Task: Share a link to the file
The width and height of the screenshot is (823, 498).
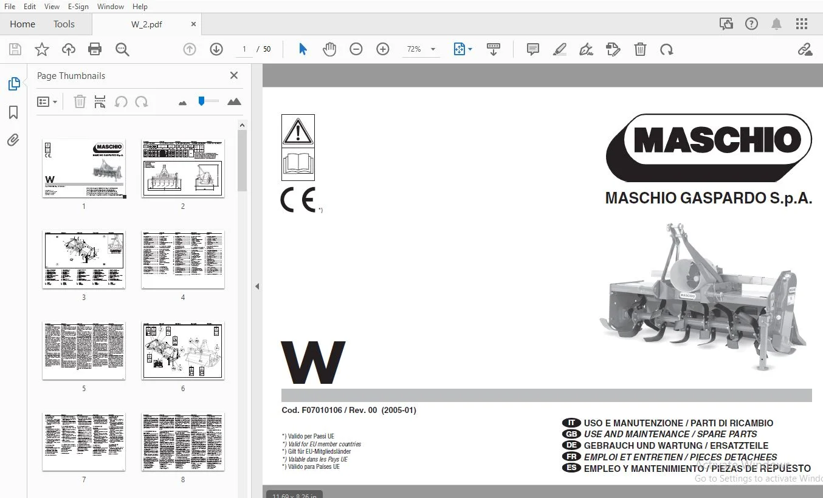Action: click(x=805, y=49)
